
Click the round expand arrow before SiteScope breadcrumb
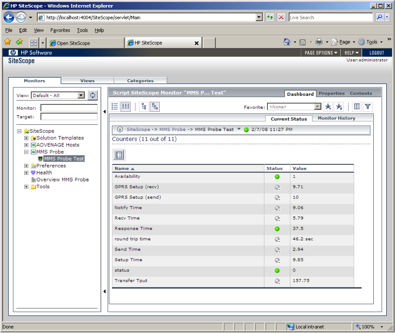120,130
